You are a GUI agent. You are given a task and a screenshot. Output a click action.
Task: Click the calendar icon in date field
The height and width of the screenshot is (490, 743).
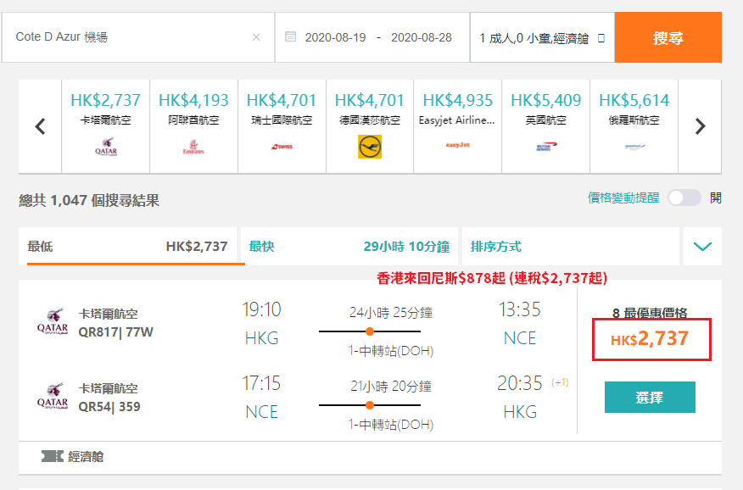pos(290,36)
